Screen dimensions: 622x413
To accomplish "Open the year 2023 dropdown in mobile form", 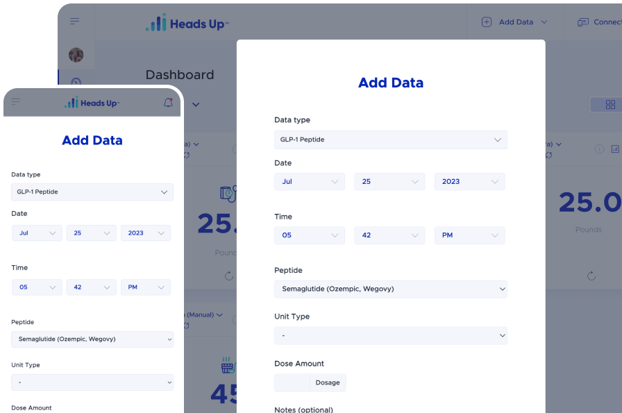I will coord(146,233).
